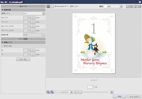Open the ページに合わせる zoom dropdown
The image size is (142, 99).
pyautogui.click(x=63, y=92)
